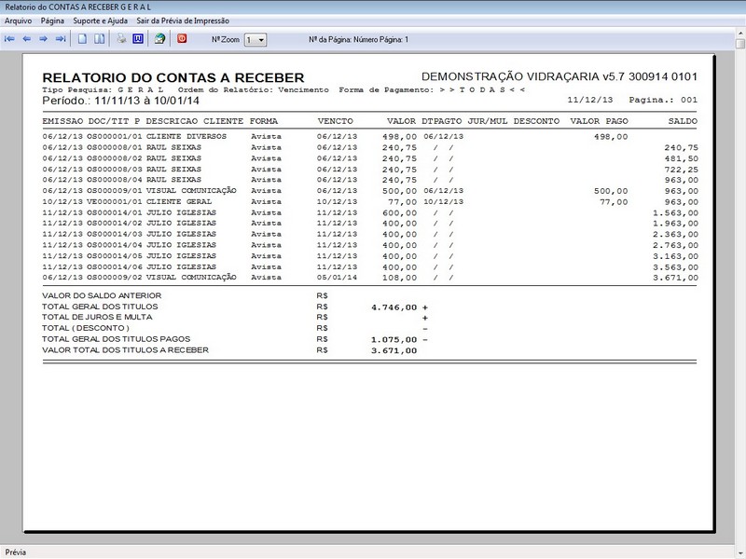Click the VALOR PAGO column header
The width and height of the screenshot is (746, 559).
[x=599, y=121]
